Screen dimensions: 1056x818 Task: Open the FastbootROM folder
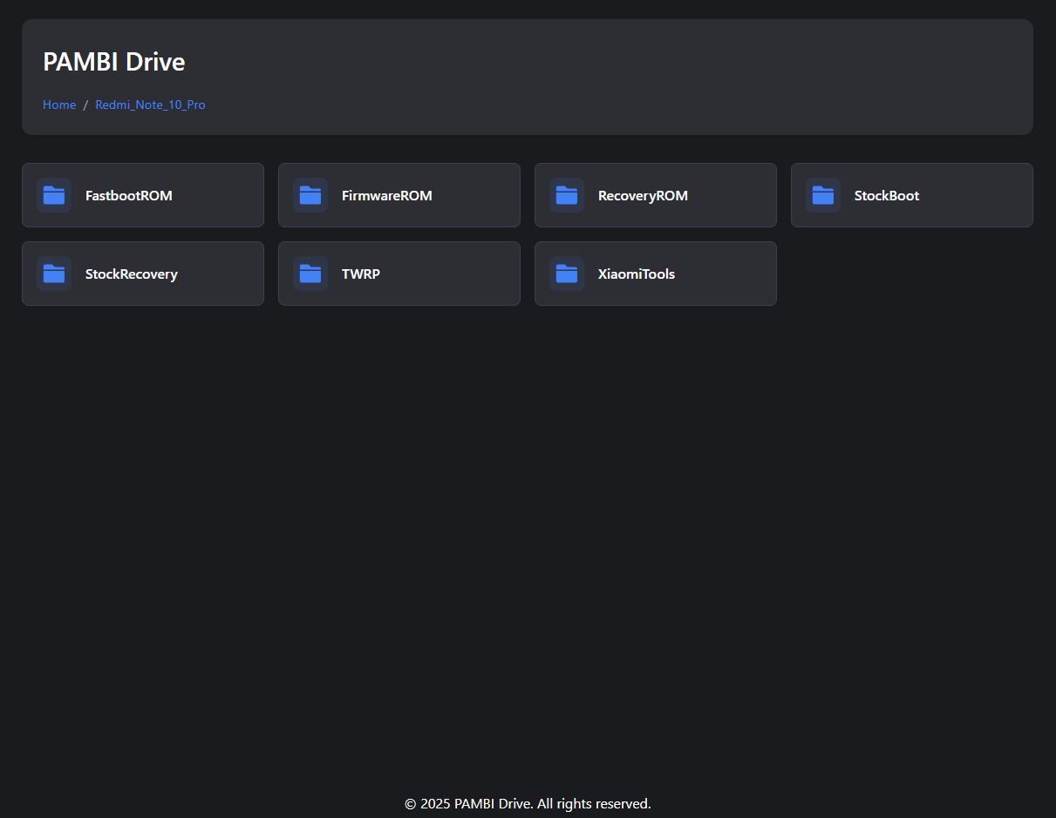coord(142,195)
